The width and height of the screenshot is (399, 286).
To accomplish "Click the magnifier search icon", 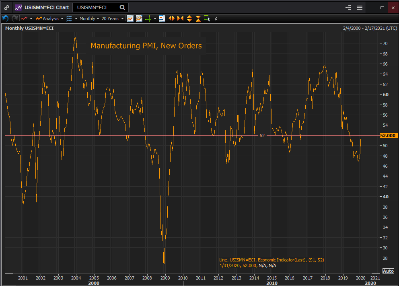I will point(122,8).
